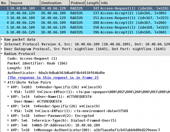Select packet 2, Access-Accept id=166
Image resolution: width=170 pixels, height=132 pixels.
pos(78,13)
